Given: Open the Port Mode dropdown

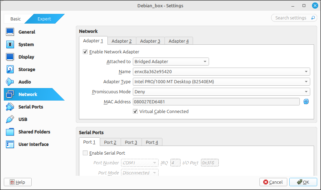Looking at the screenshot, I should [139, 173].
